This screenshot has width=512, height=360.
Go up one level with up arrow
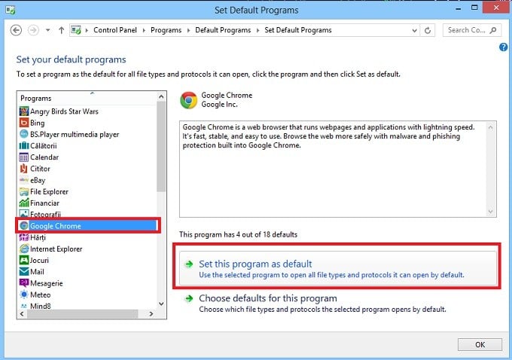(x=61, y=30)
